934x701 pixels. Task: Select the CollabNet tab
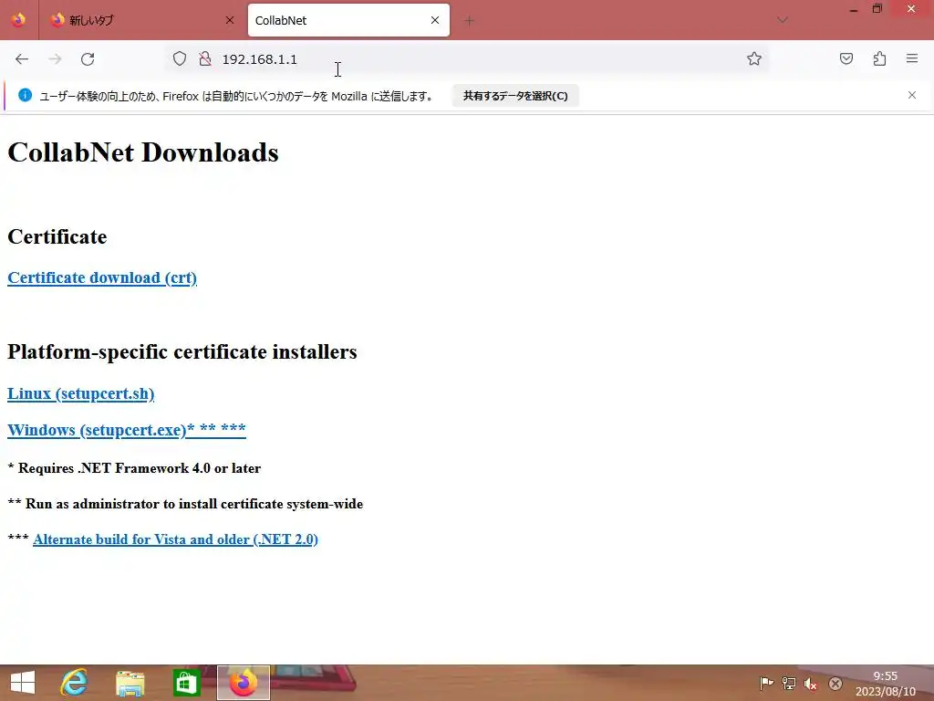pyautogui.click(x=348, y=20)
